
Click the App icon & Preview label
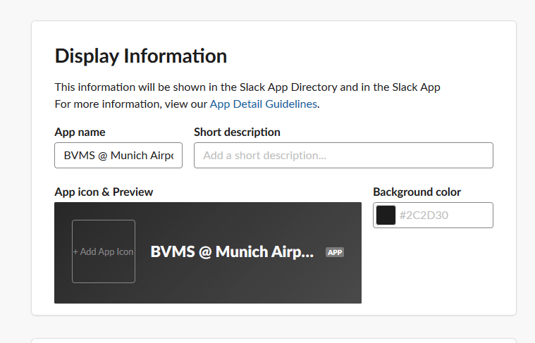click(104, 192)
